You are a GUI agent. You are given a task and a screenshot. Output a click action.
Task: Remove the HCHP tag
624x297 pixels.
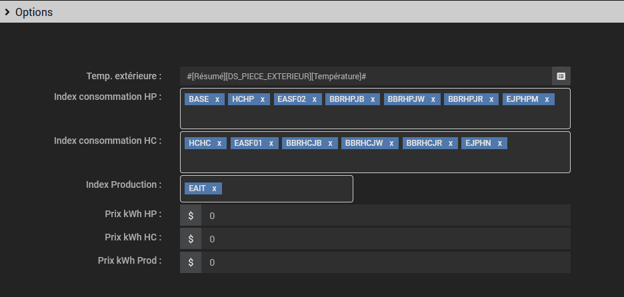[263, 99]
